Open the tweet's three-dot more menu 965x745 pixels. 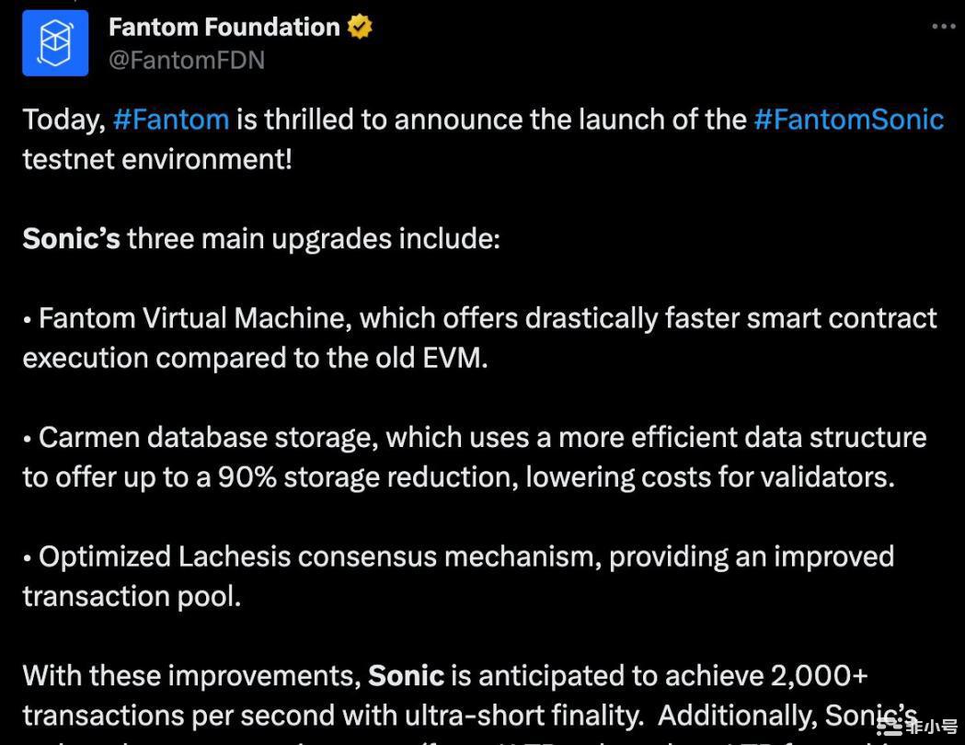[x=944, y=27]
